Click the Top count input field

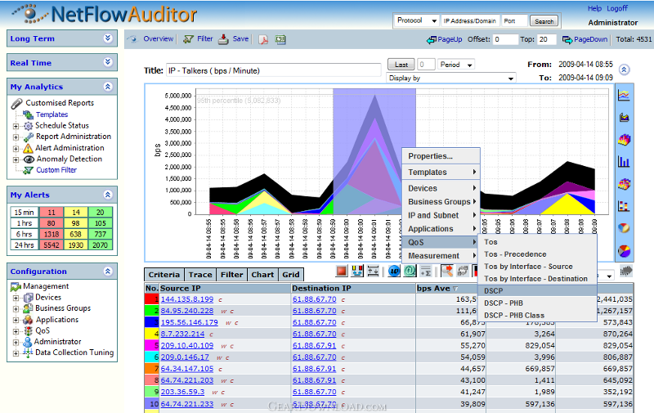pyautogui.click(x=546, y=39)
